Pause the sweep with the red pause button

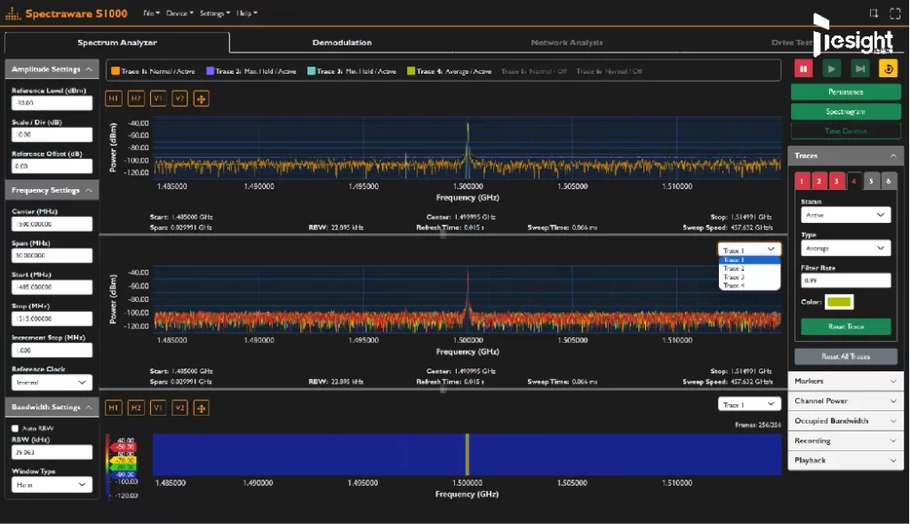tap(803, 69)
